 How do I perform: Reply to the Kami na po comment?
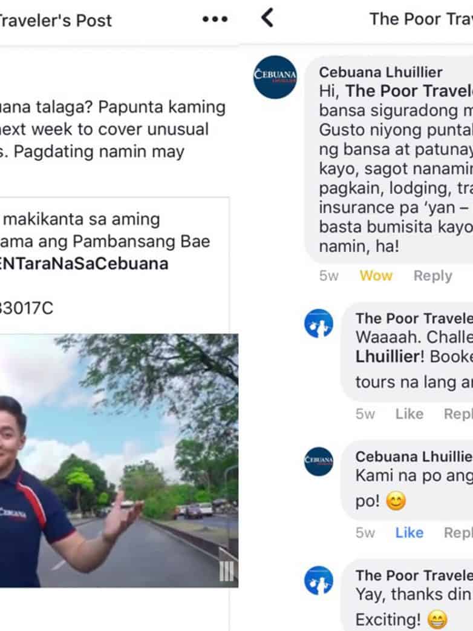pos(458,532)
